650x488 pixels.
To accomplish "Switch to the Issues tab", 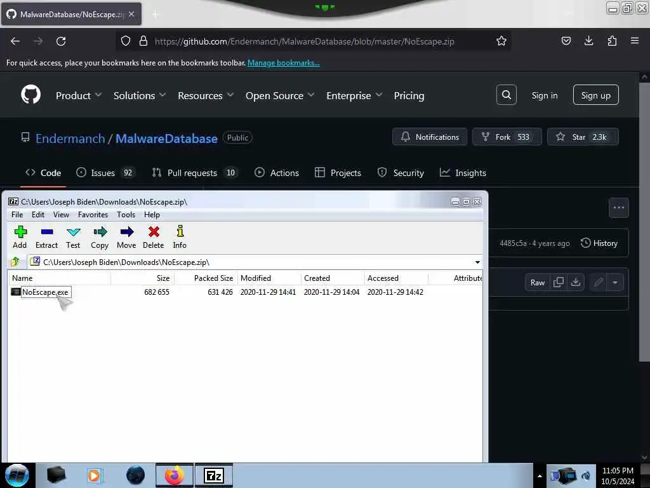I will pos(106,173).
